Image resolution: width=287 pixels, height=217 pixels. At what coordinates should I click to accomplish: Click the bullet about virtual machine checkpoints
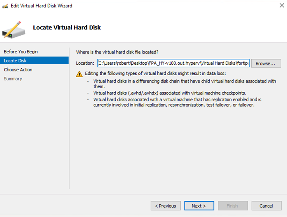(x=170, y=93)
